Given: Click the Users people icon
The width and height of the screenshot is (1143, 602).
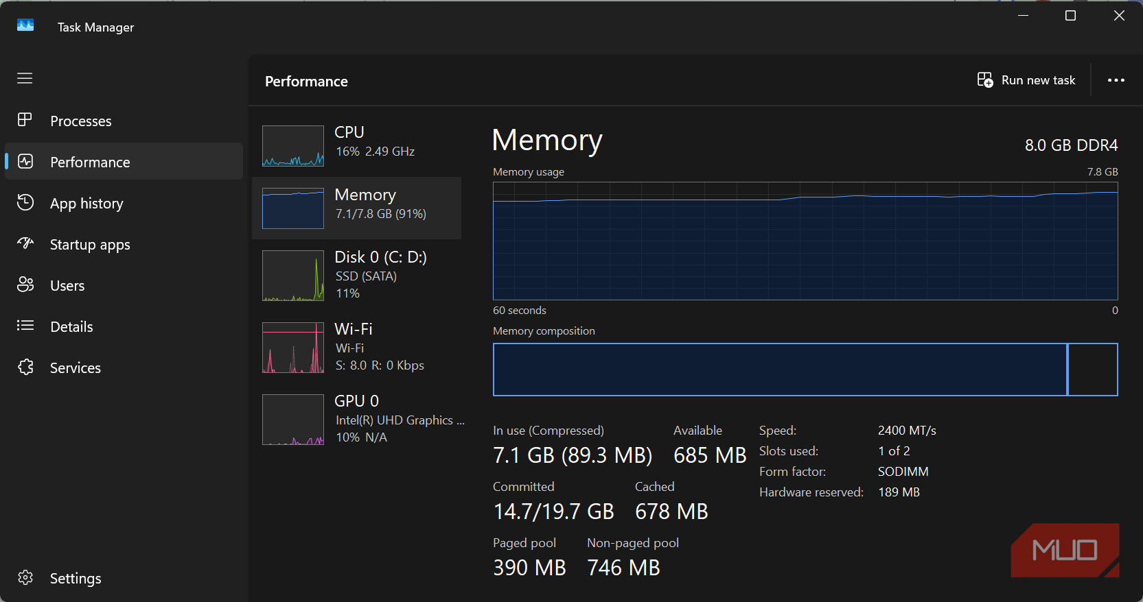Looking at the screenshot, I should tap(25, 285).
